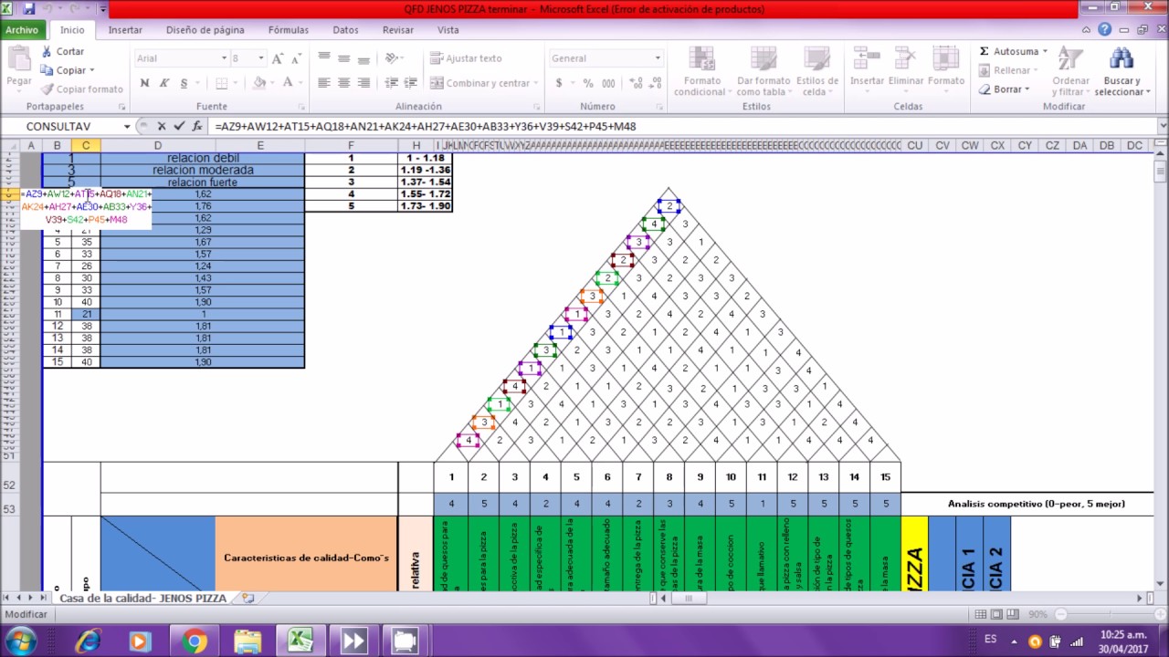Screen dimensions: 1169x657
Task: Click the Cortar scissors icon
Action: (47, 51)
